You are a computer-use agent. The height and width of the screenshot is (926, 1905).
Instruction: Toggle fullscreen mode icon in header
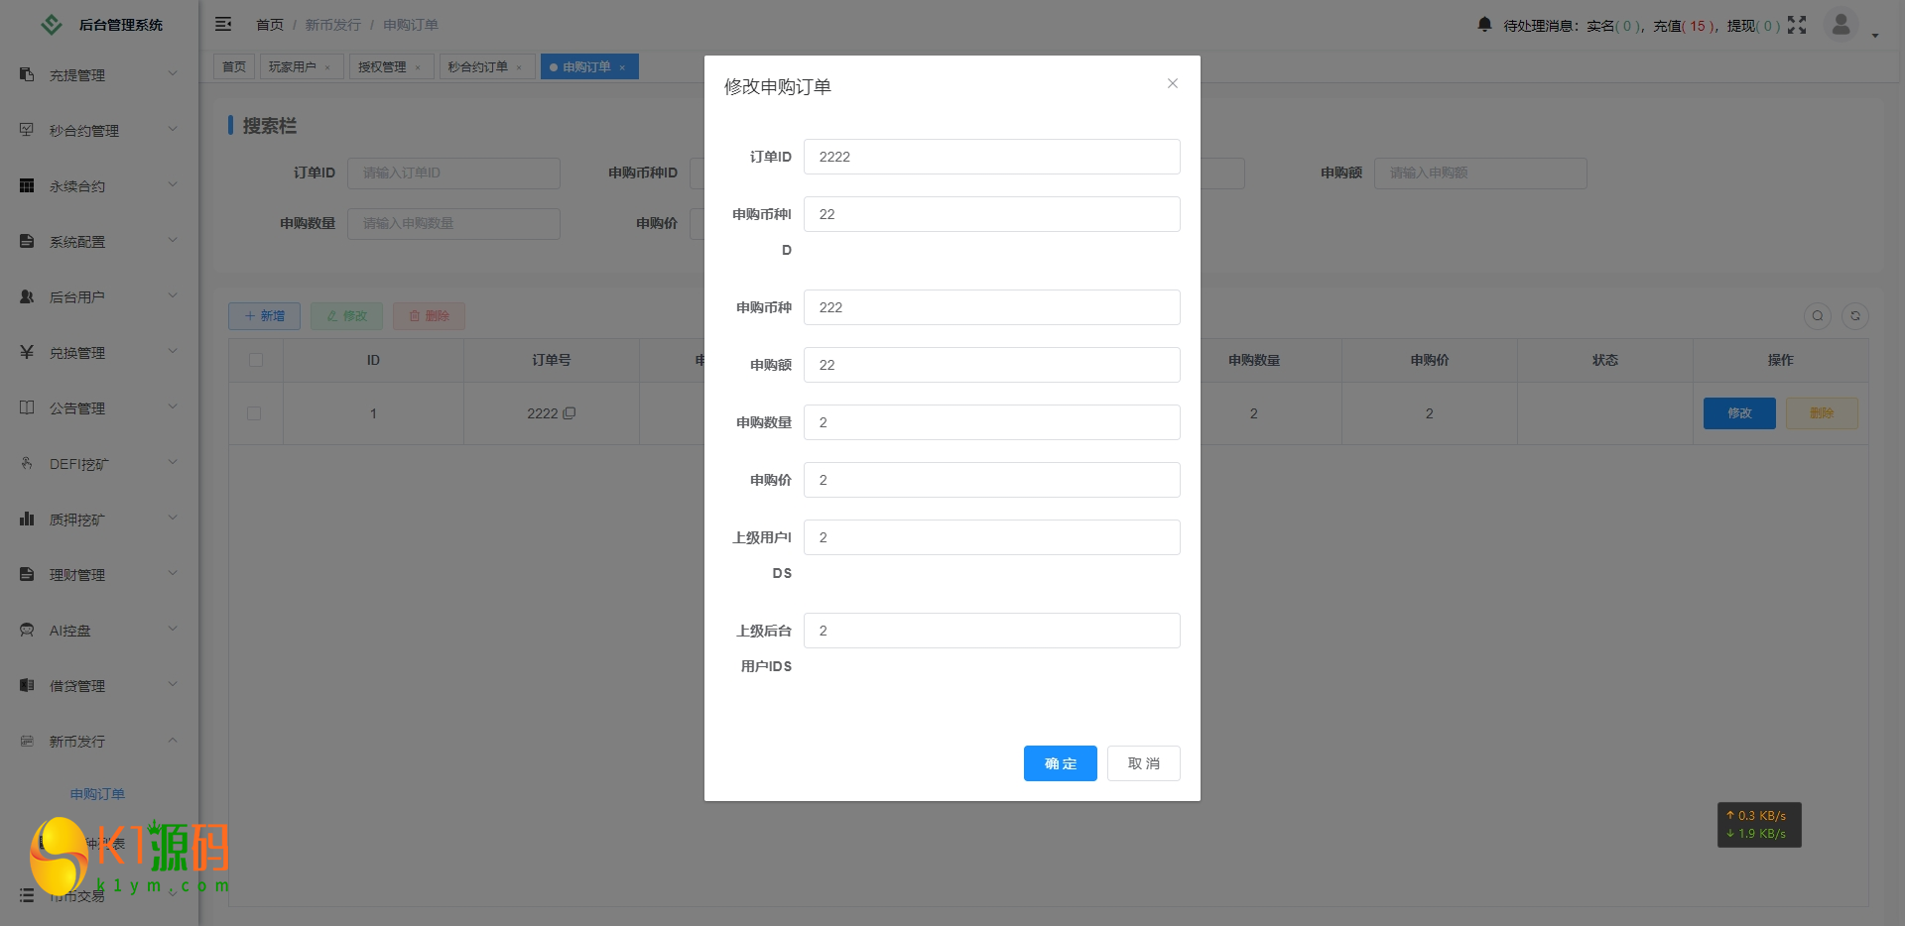[1797, 25]
